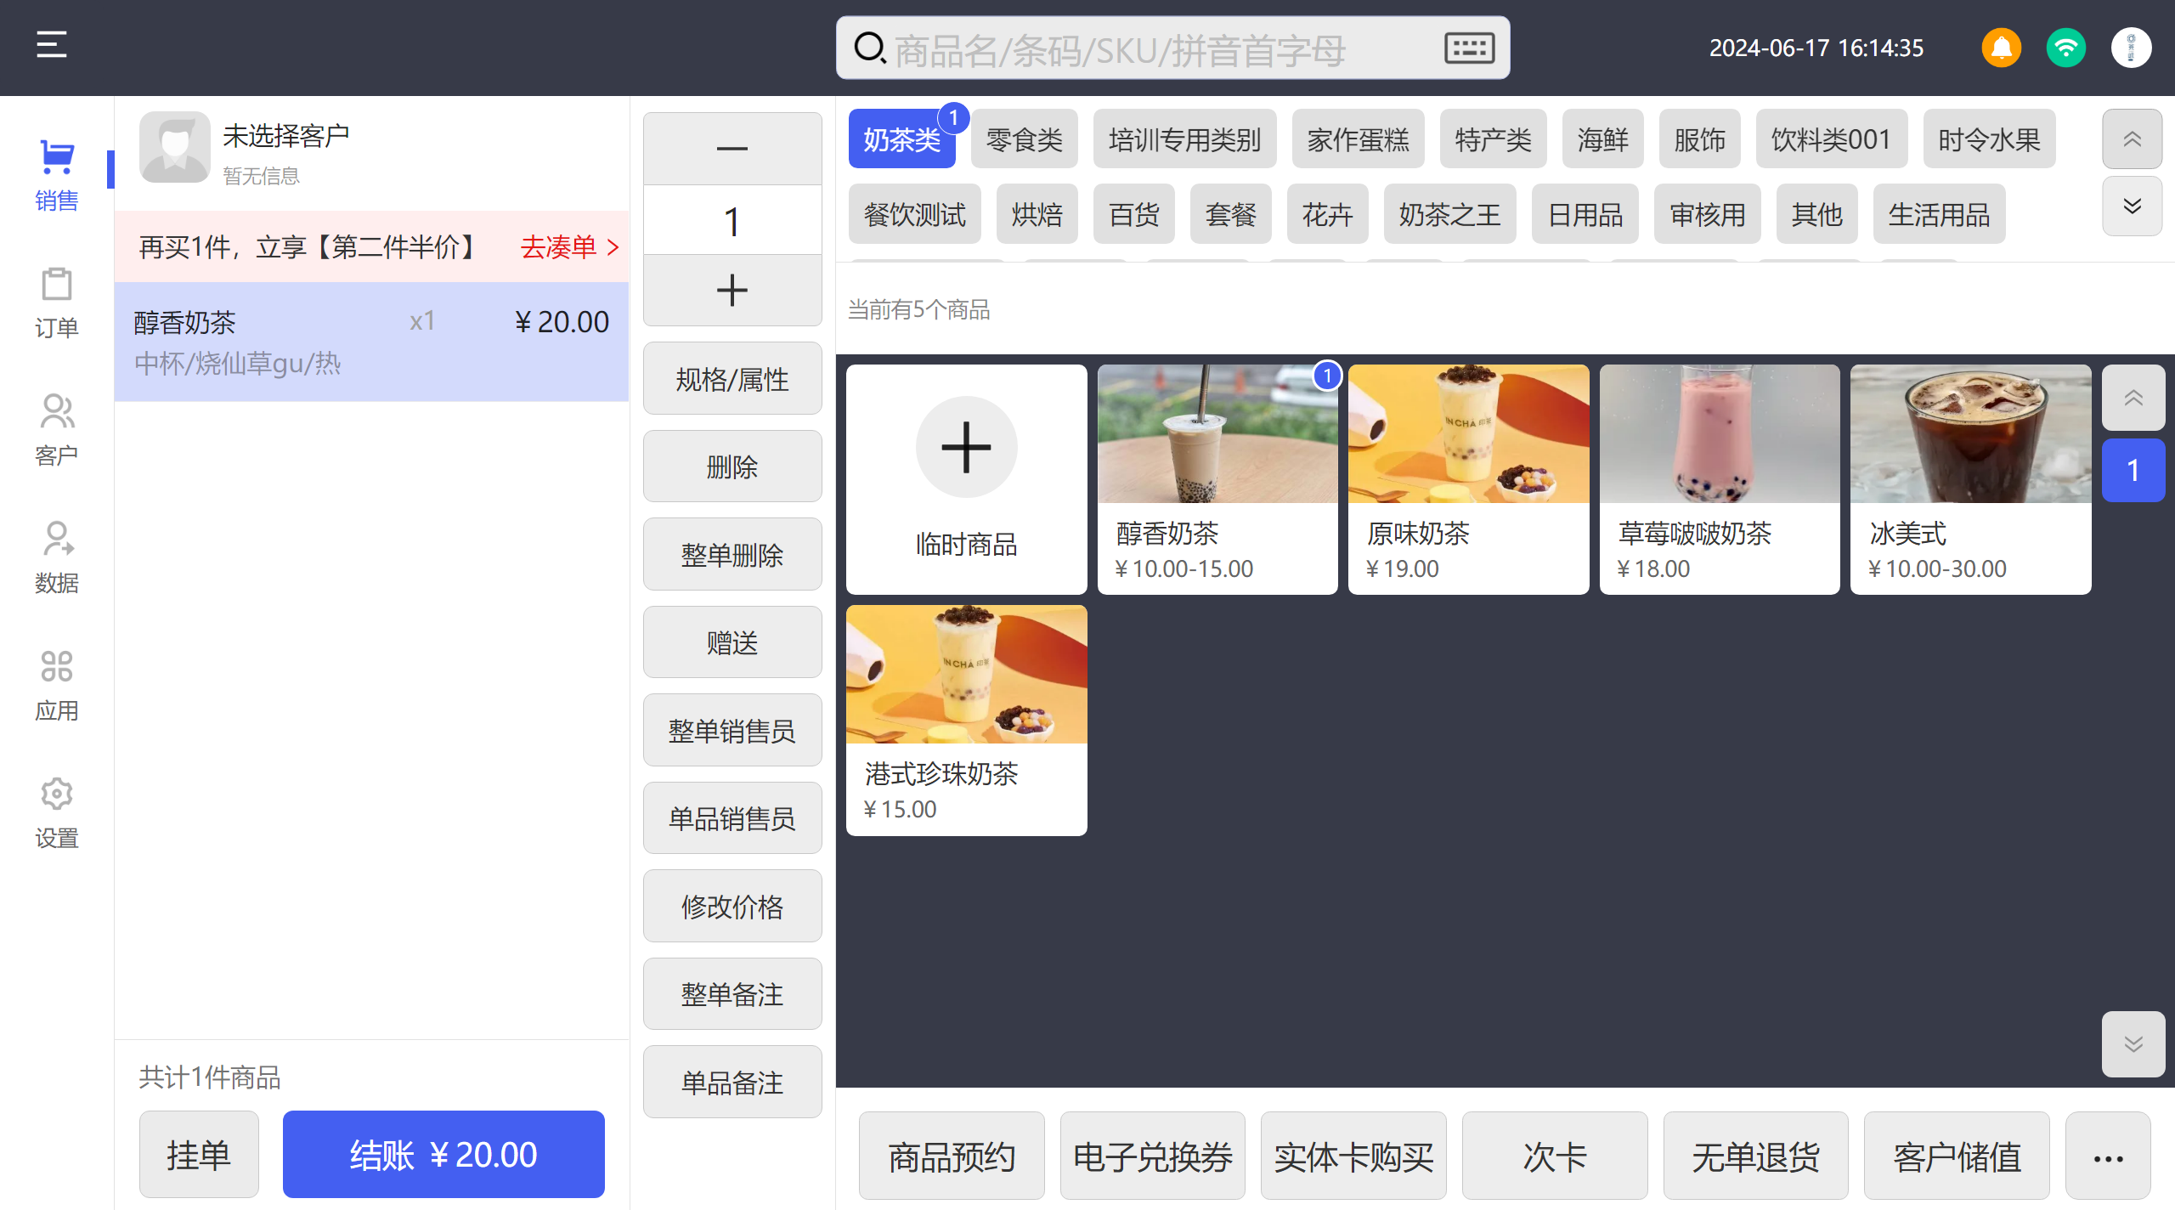Click 挂单 hold order button
2175x1210 pixels.
click(199, 1155)
